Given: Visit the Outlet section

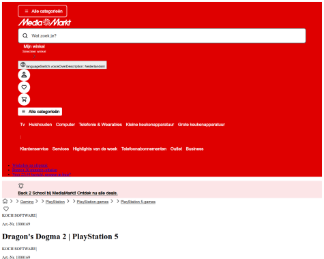Looking at the screenshot, I should pos(176,149).
